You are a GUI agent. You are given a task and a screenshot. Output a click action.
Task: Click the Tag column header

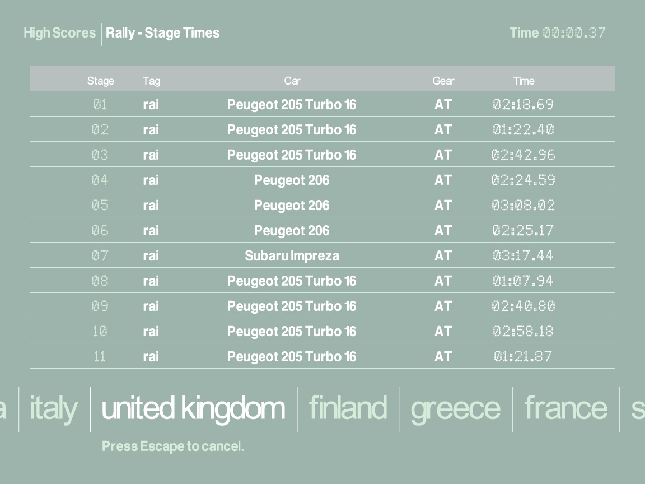(151, 81)
